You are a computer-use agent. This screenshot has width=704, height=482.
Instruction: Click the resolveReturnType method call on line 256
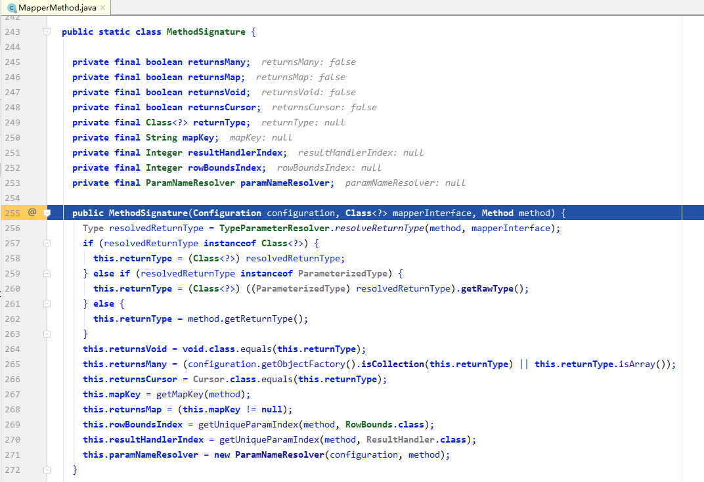379,228
